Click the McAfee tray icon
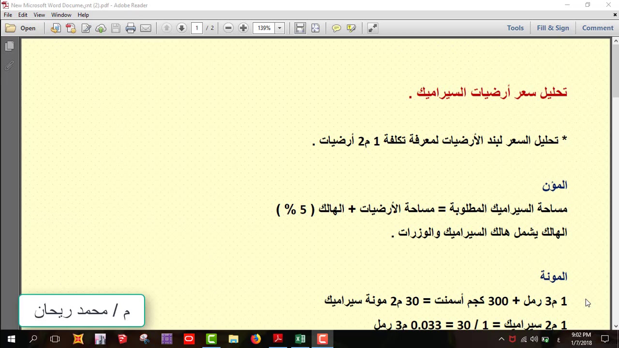619x348 pixels. pos(513,339)
